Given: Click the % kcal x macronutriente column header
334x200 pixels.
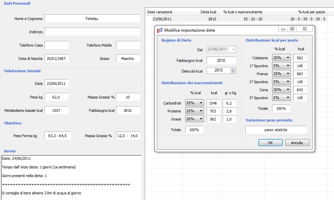Looking at the screenshot, I should point(241,12).
